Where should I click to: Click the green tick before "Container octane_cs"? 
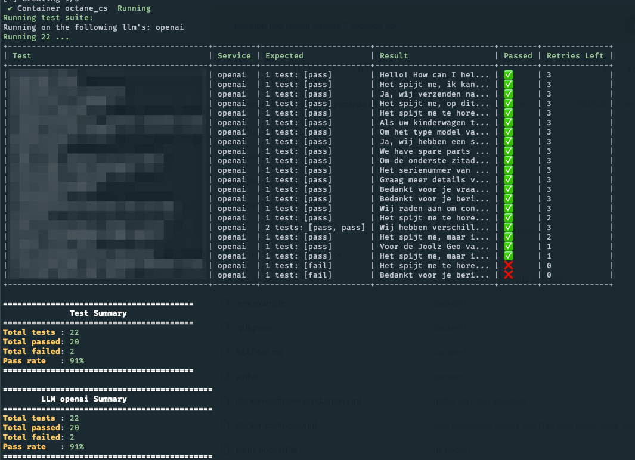pos(10,8)
